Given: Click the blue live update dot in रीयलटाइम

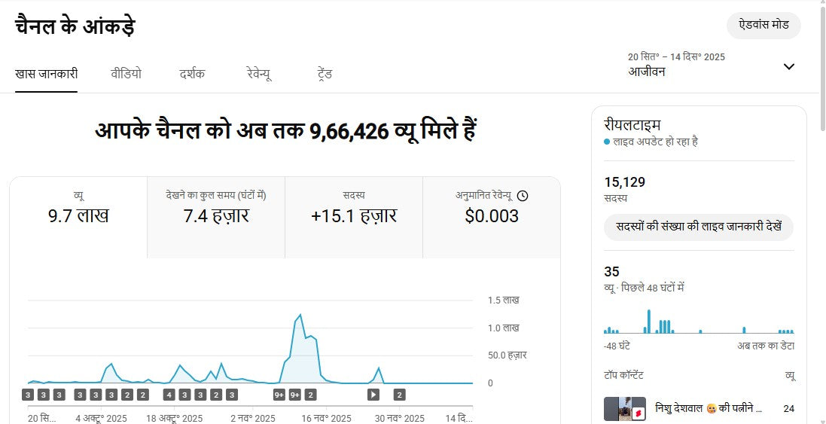Looking at the screenshot, I should click(x=607, y=142).
